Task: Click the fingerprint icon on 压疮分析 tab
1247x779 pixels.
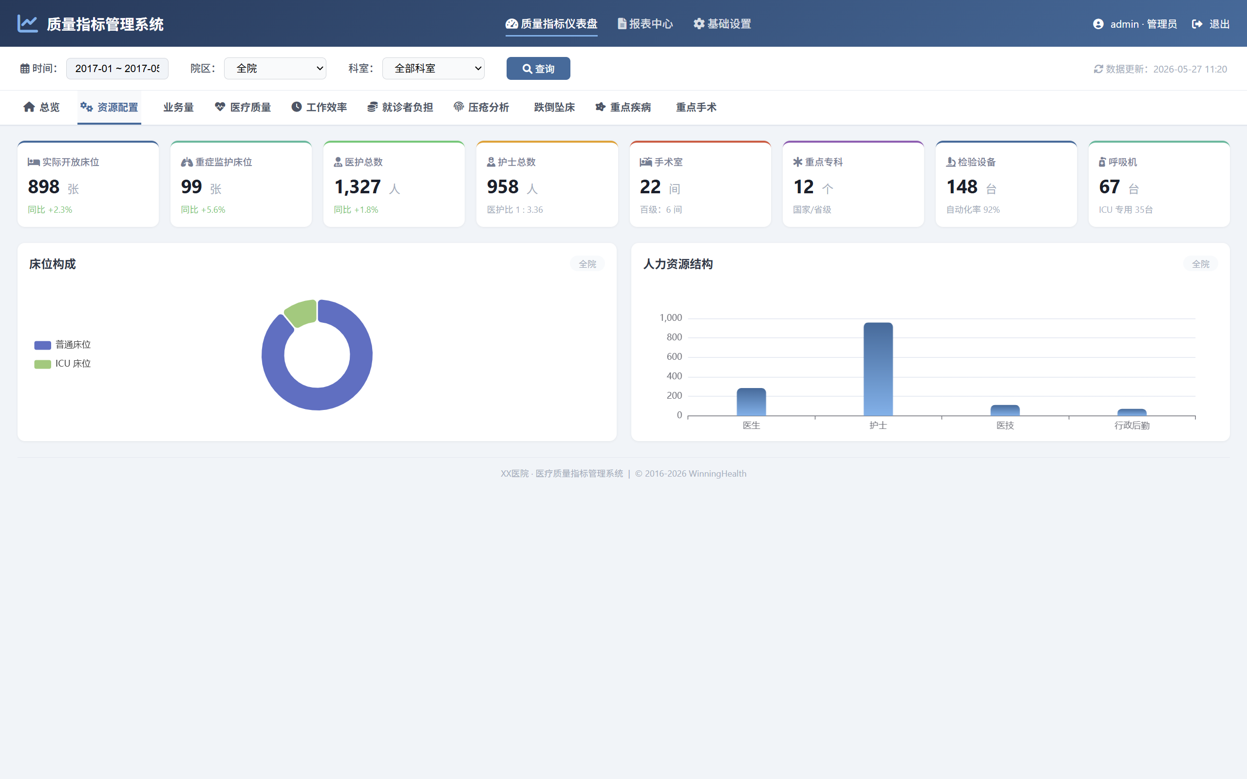Action: pos(458,107)
